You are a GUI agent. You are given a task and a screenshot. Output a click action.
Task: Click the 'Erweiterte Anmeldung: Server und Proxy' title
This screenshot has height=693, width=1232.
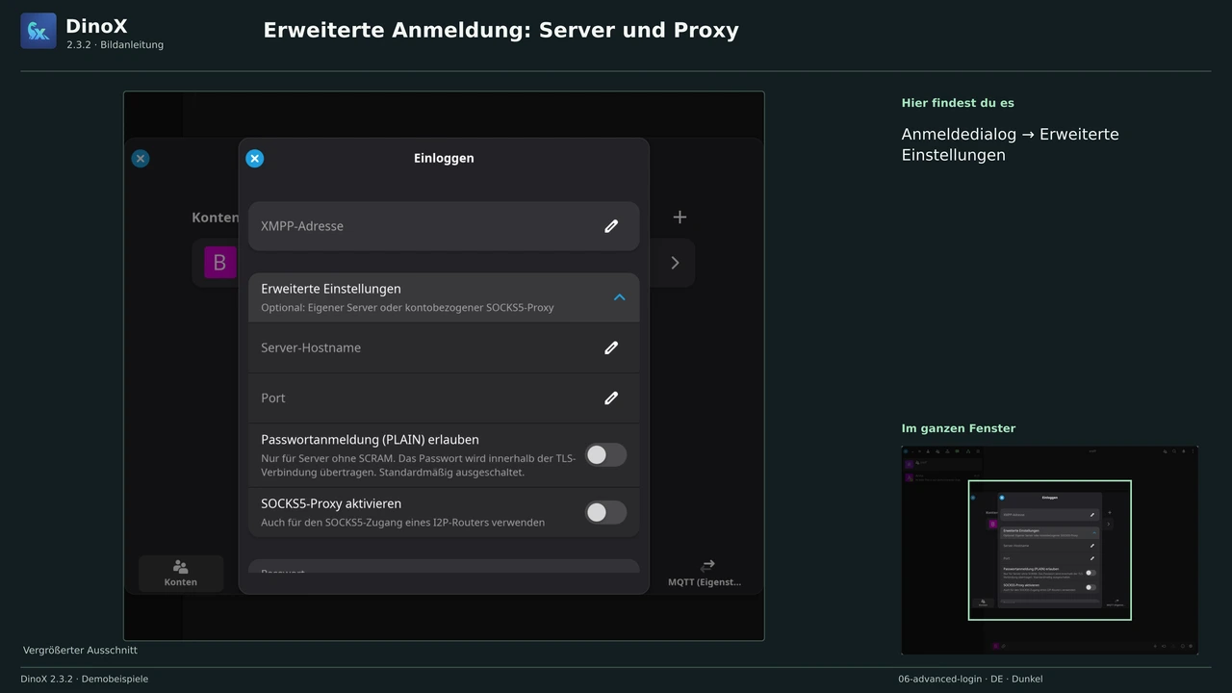pyautogui.click(x=501, y=30)
